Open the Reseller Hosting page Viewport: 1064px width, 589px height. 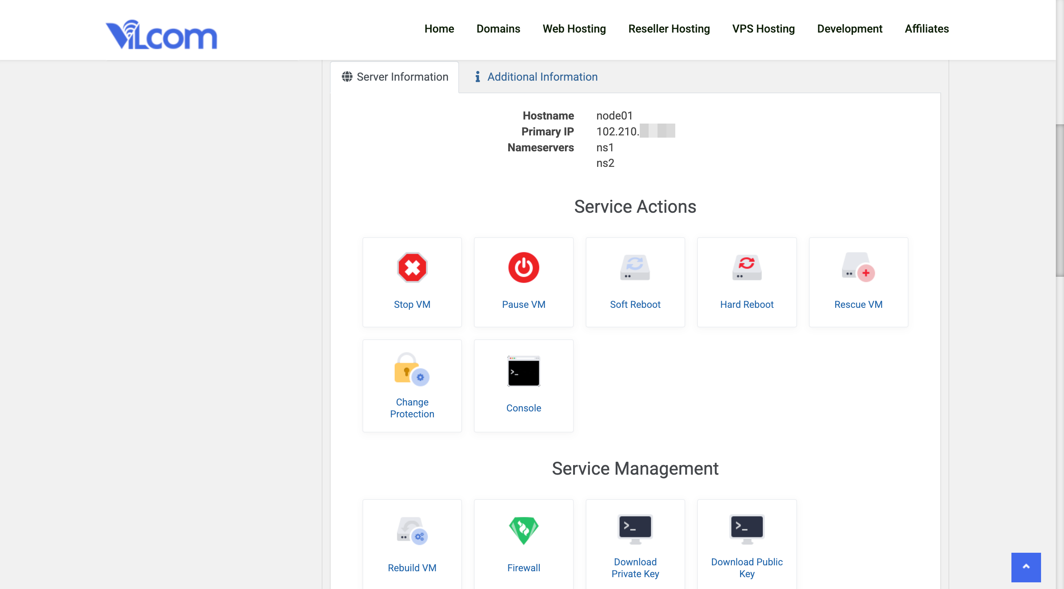tap(669, 29)
